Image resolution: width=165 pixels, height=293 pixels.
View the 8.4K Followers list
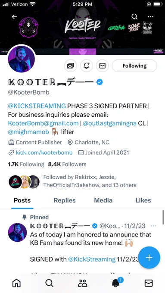click(67, 164)
